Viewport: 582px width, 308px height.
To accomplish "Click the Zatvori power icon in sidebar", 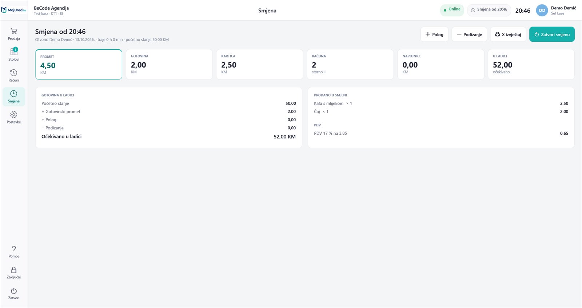I will [x=14, y=291].
